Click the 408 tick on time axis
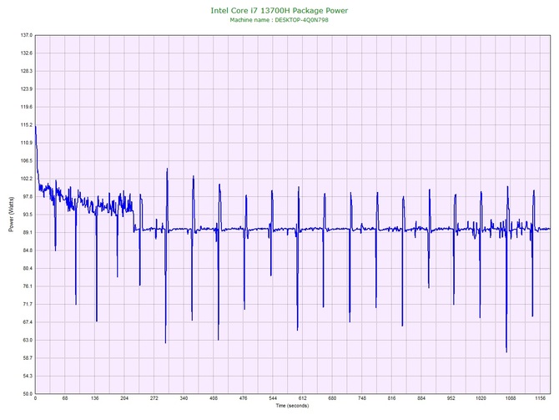Viewport: 559px width, 420px height. [214, 398]
